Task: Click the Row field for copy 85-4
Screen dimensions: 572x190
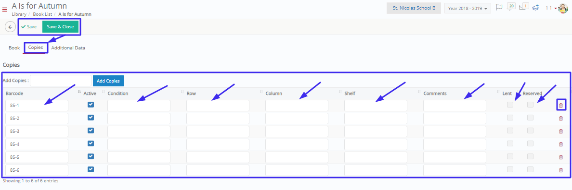Action: coord(218,144)
